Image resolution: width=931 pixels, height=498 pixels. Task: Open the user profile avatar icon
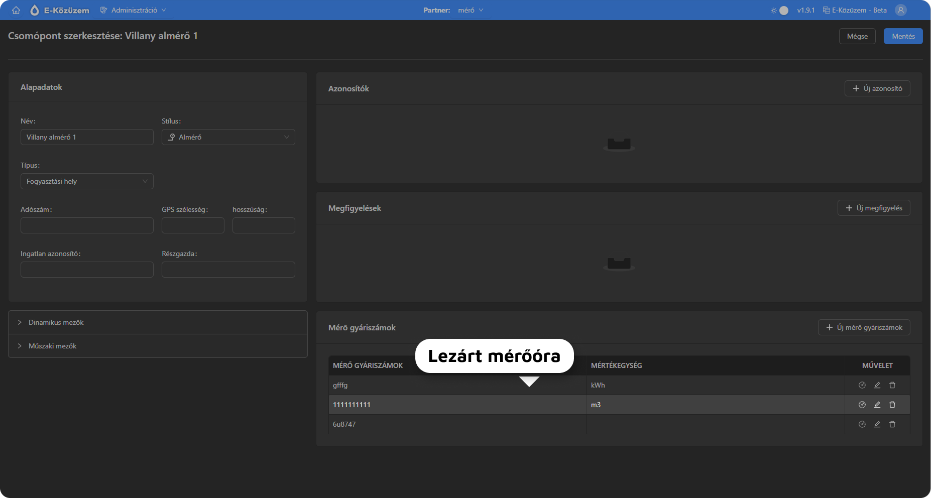901,10
